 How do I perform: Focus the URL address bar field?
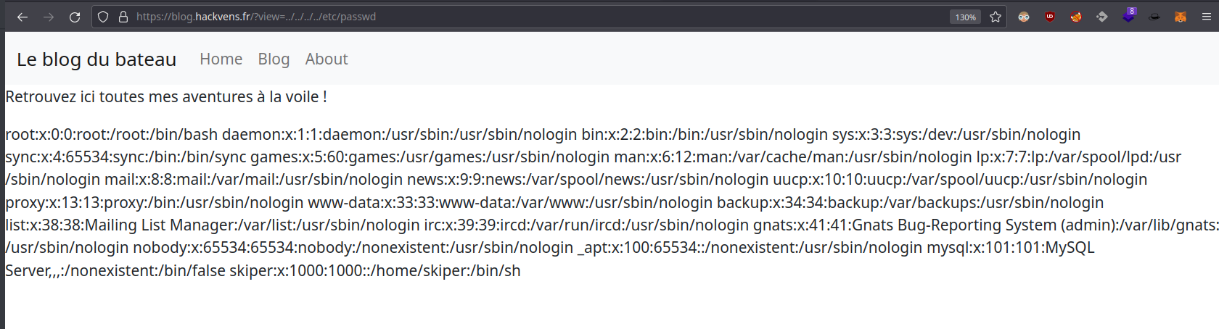(508, 17)
